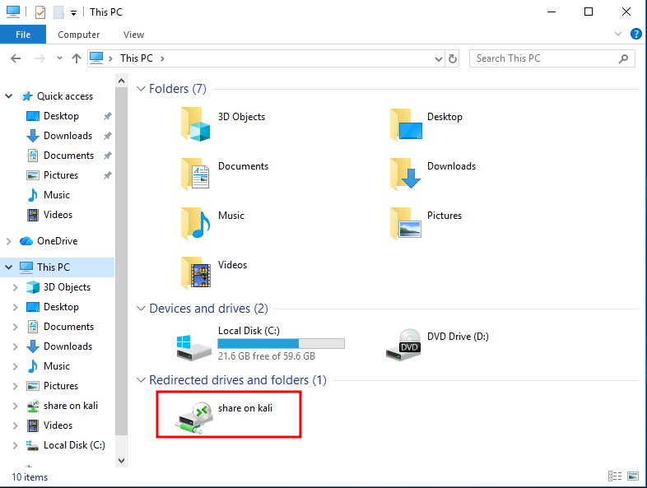Open the File menu
647x488 pixels.
23,35
